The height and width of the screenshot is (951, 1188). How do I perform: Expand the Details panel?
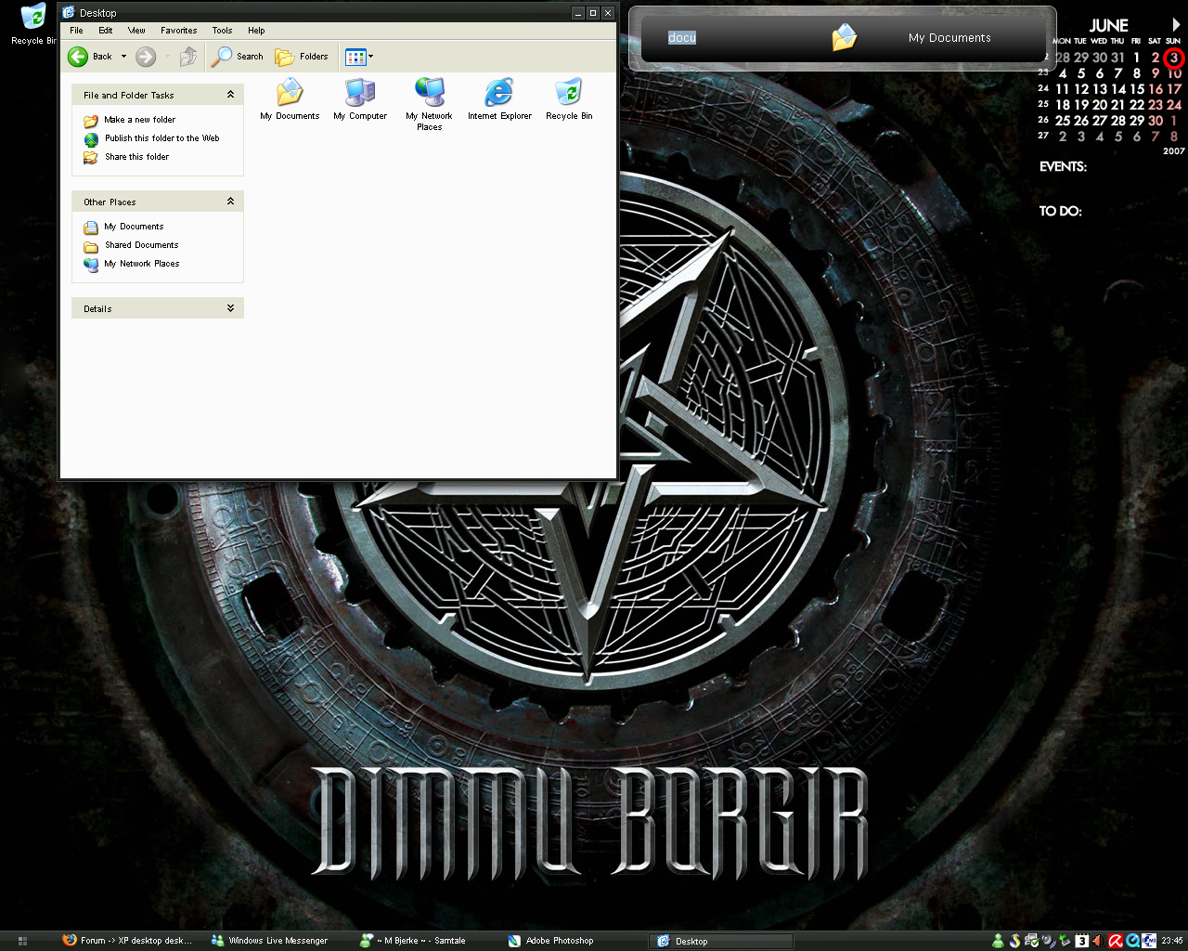click(x=230, y=308)
